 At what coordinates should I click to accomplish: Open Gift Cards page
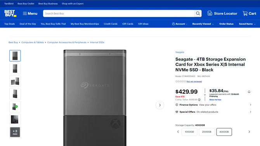128,24
